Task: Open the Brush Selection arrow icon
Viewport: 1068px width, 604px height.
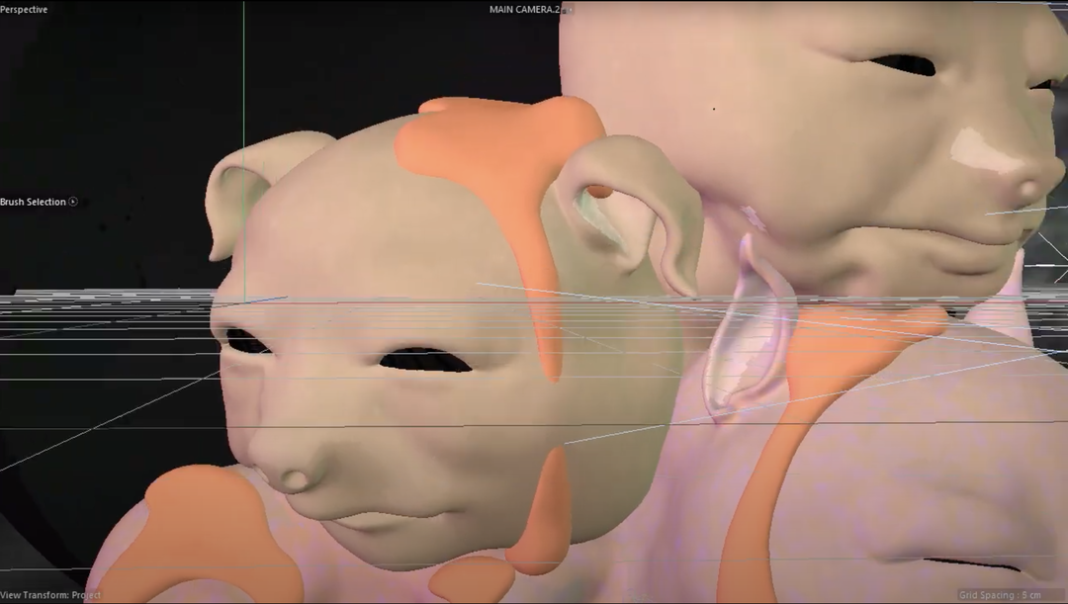Action: 73,202
